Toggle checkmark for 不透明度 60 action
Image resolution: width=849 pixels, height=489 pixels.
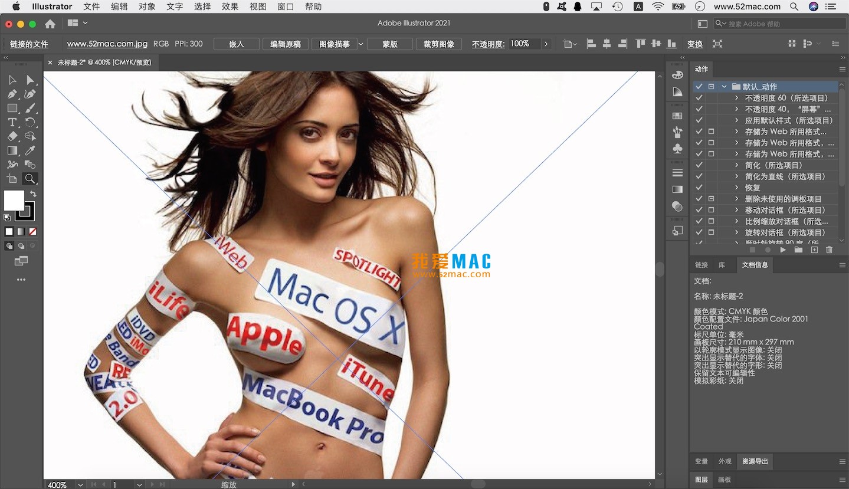pyautogui.click(x=699, y=98)
